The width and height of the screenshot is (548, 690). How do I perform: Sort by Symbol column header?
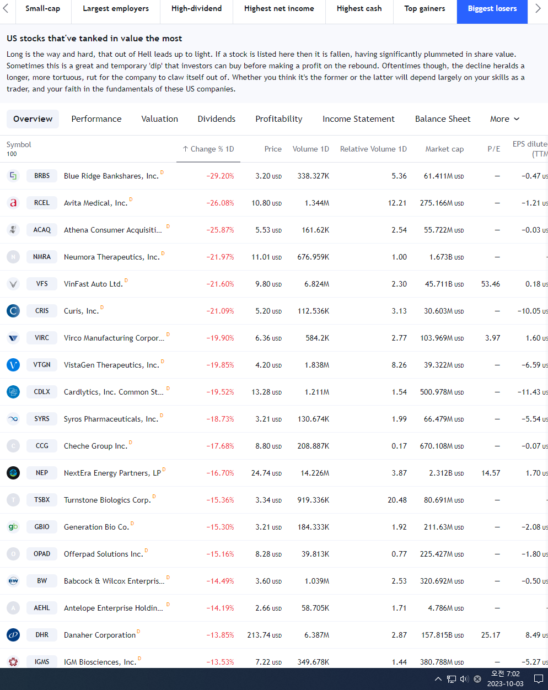pyautogui.click(x=19, y=145)
